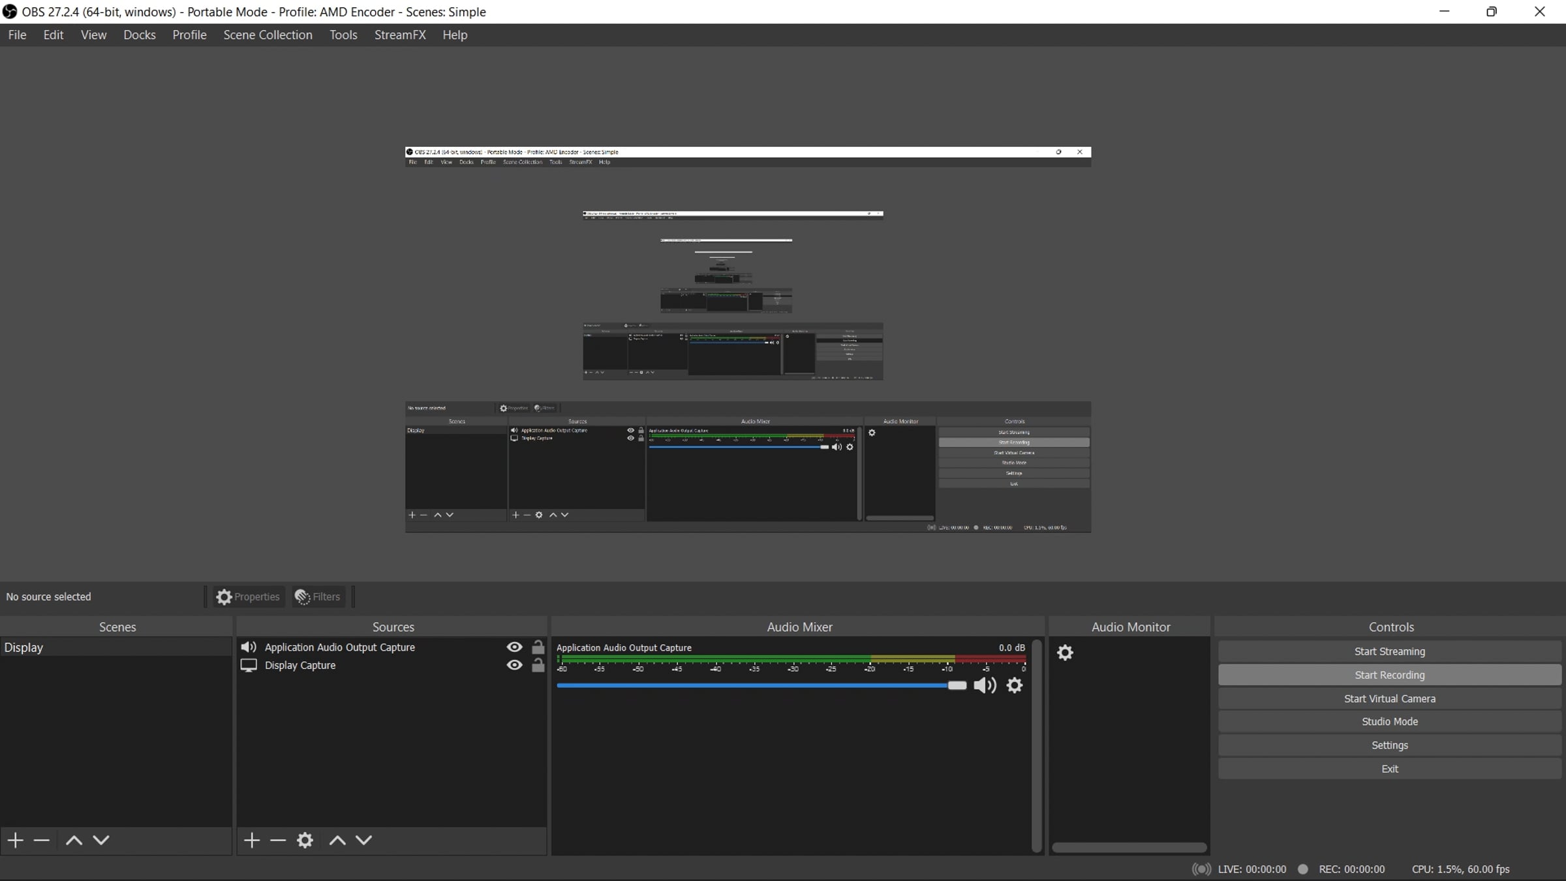Click the CPU usage status text
This screenshot has width=1566, height=881.
(x=1461, y=869)
